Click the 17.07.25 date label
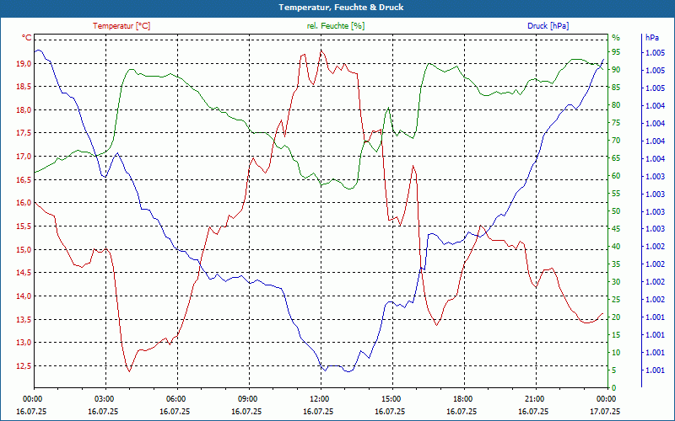Screen dimensions: 675x421 (605, 411)
